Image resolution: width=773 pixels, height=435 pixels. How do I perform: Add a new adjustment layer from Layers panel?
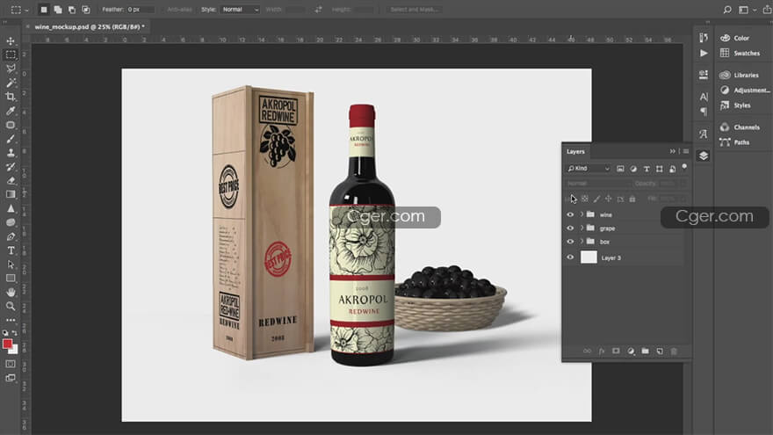tap(631, 352)
